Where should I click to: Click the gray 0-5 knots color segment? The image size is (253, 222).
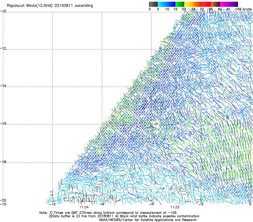pyautogui.click(x=153, y=4)
